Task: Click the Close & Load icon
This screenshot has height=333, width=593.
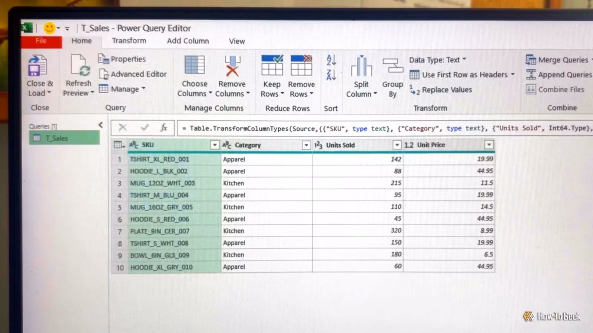Action: 38,66
